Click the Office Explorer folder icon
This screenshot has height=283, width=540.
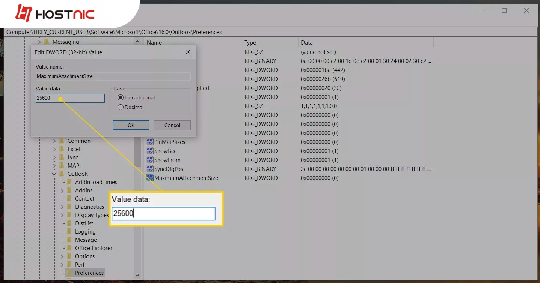pos(69,248)
